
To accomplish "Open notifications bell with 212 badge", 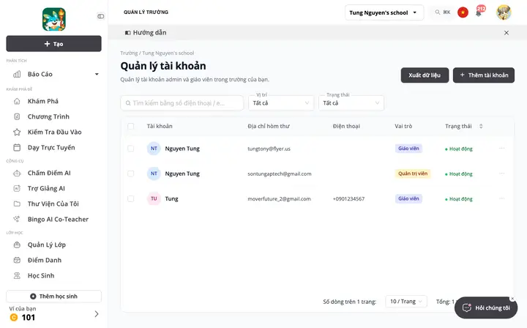I will [479, 12].
